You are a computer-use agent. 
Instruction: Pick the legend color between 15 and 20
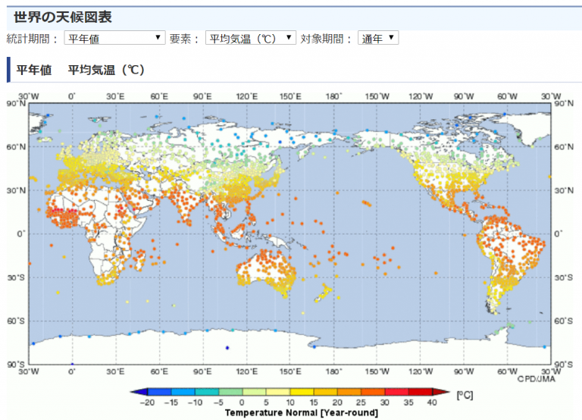[326, 392]
